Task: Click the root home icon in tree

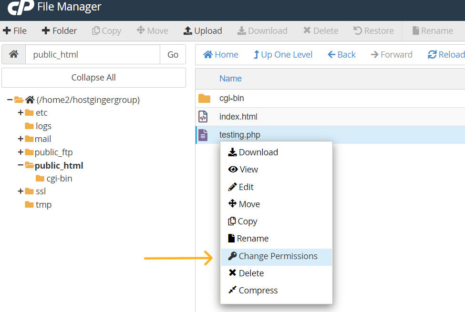Action: point(30,100)
